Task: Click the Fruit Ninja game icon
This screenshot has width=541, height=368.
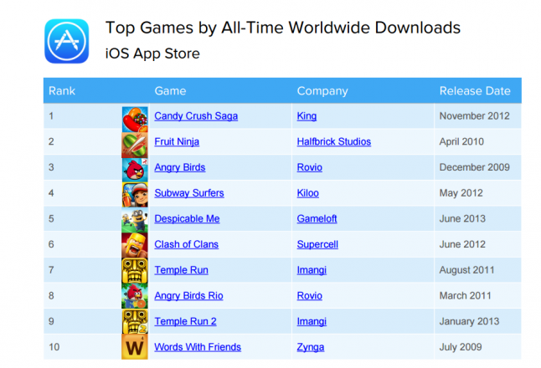Action: tap(135, 143)
